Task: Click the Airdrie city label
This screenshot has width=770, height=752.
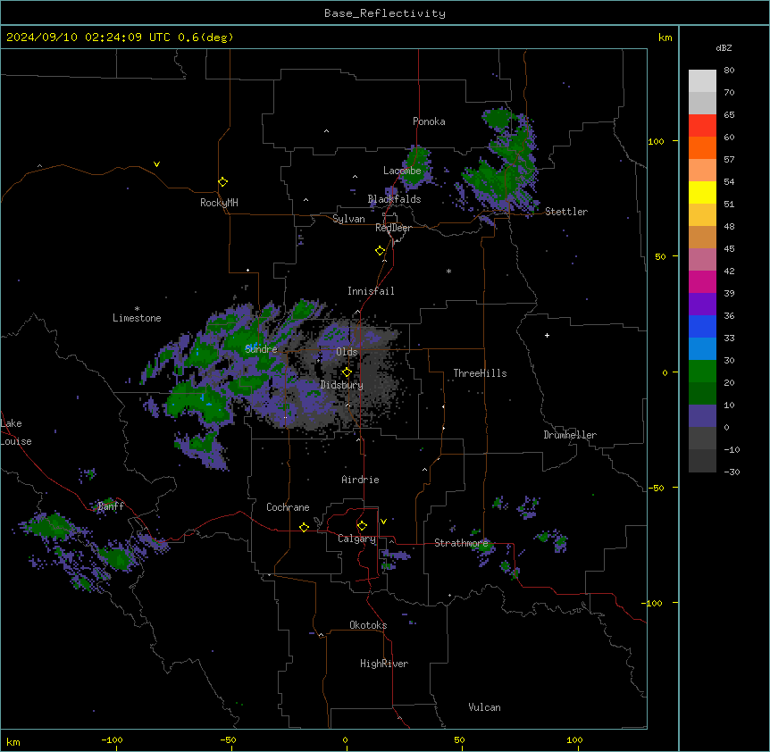Action: (360, 480)
